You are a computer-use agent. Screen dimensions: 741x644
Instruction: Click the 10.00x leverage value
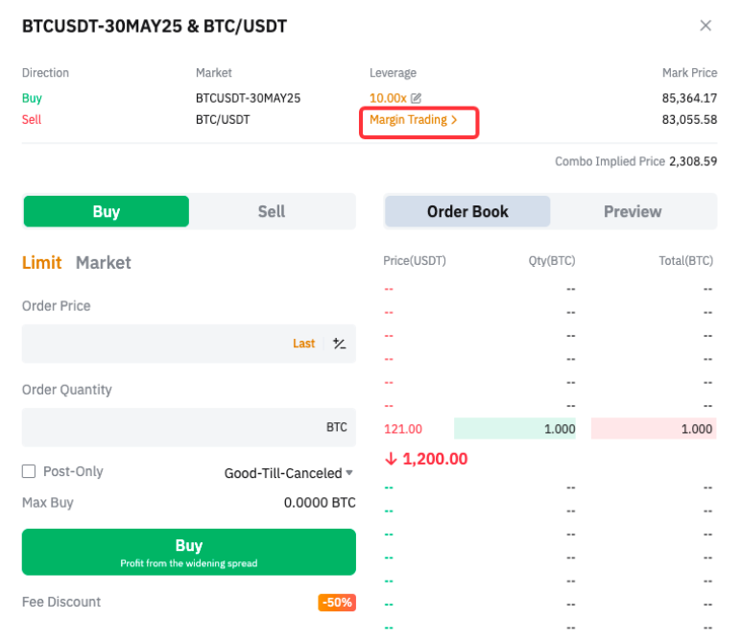pyautogui.click(x=388, y=98)
